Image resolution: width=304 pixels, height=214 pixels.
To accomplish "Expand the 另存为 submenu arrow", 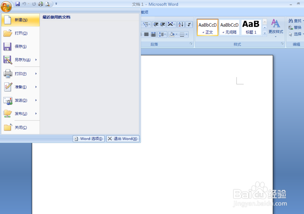I will tap(36, 60).
